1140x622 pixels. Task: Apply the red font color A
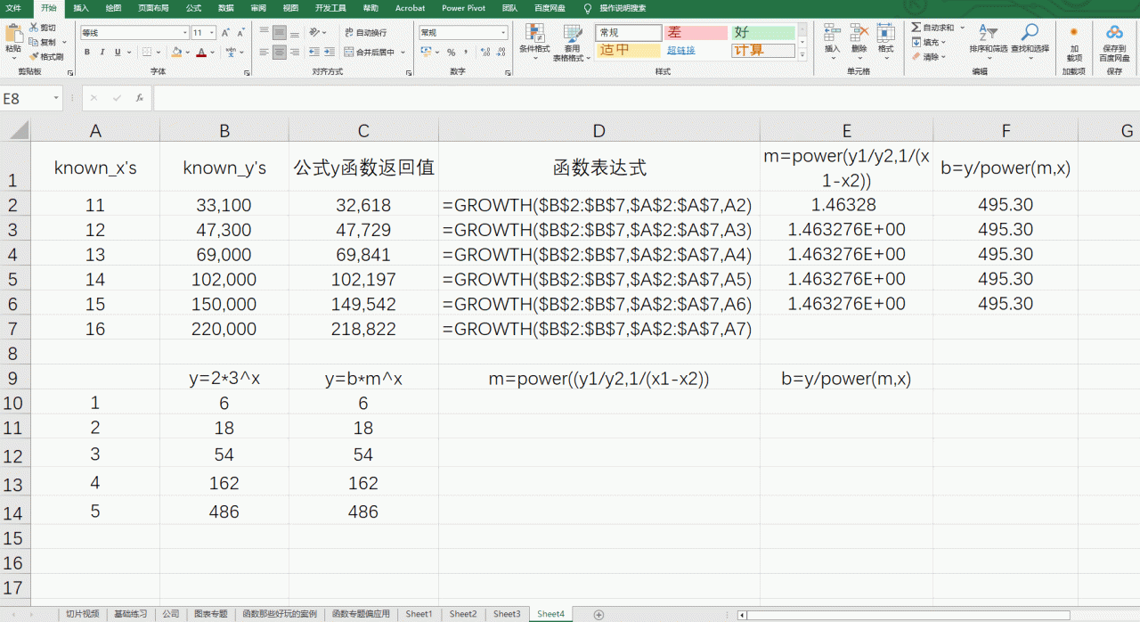(x=201, y=53)
